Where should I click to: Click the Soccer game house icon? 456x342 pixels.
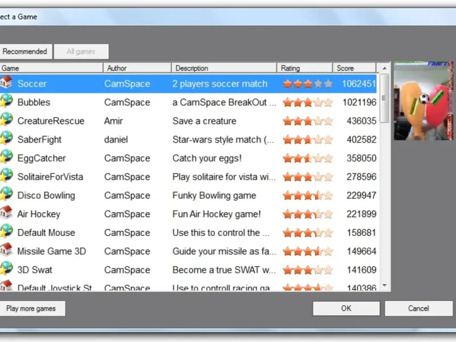(x=6, y=82)
